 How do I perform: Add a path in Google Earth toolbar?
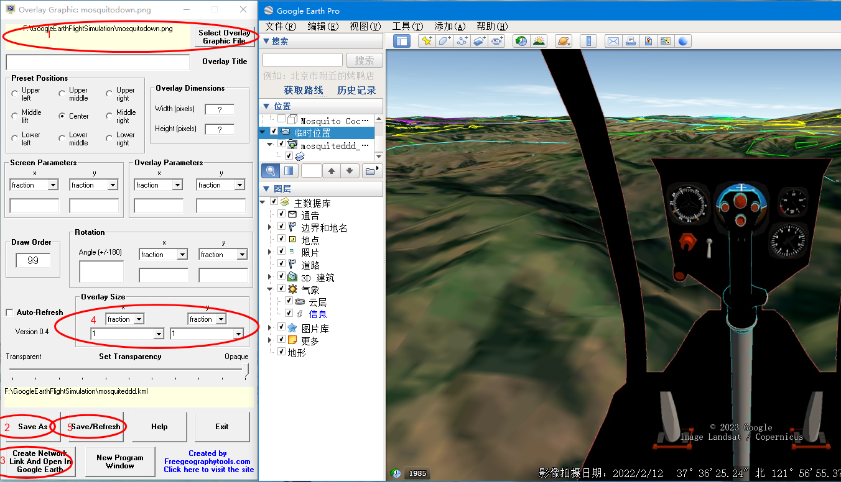pos(462,41)
